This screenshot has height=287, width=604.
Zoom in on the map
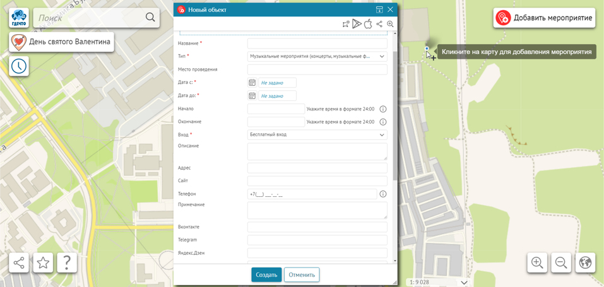[x=537, y=262]
